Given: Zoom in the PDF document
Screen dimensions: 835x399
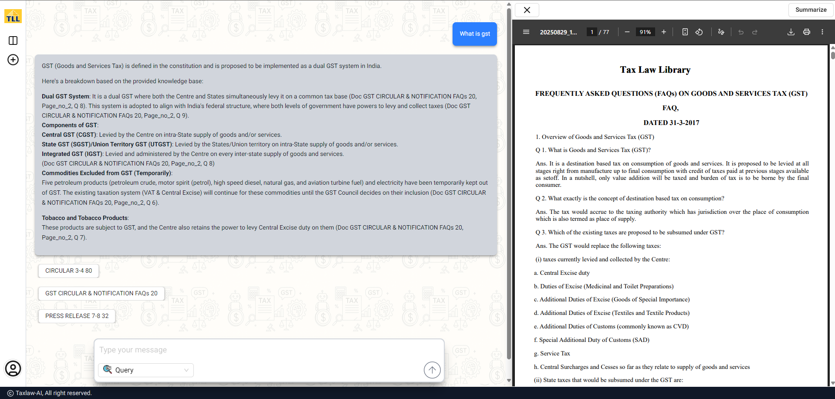Looking at the screenshot, I should click(663, 32).
